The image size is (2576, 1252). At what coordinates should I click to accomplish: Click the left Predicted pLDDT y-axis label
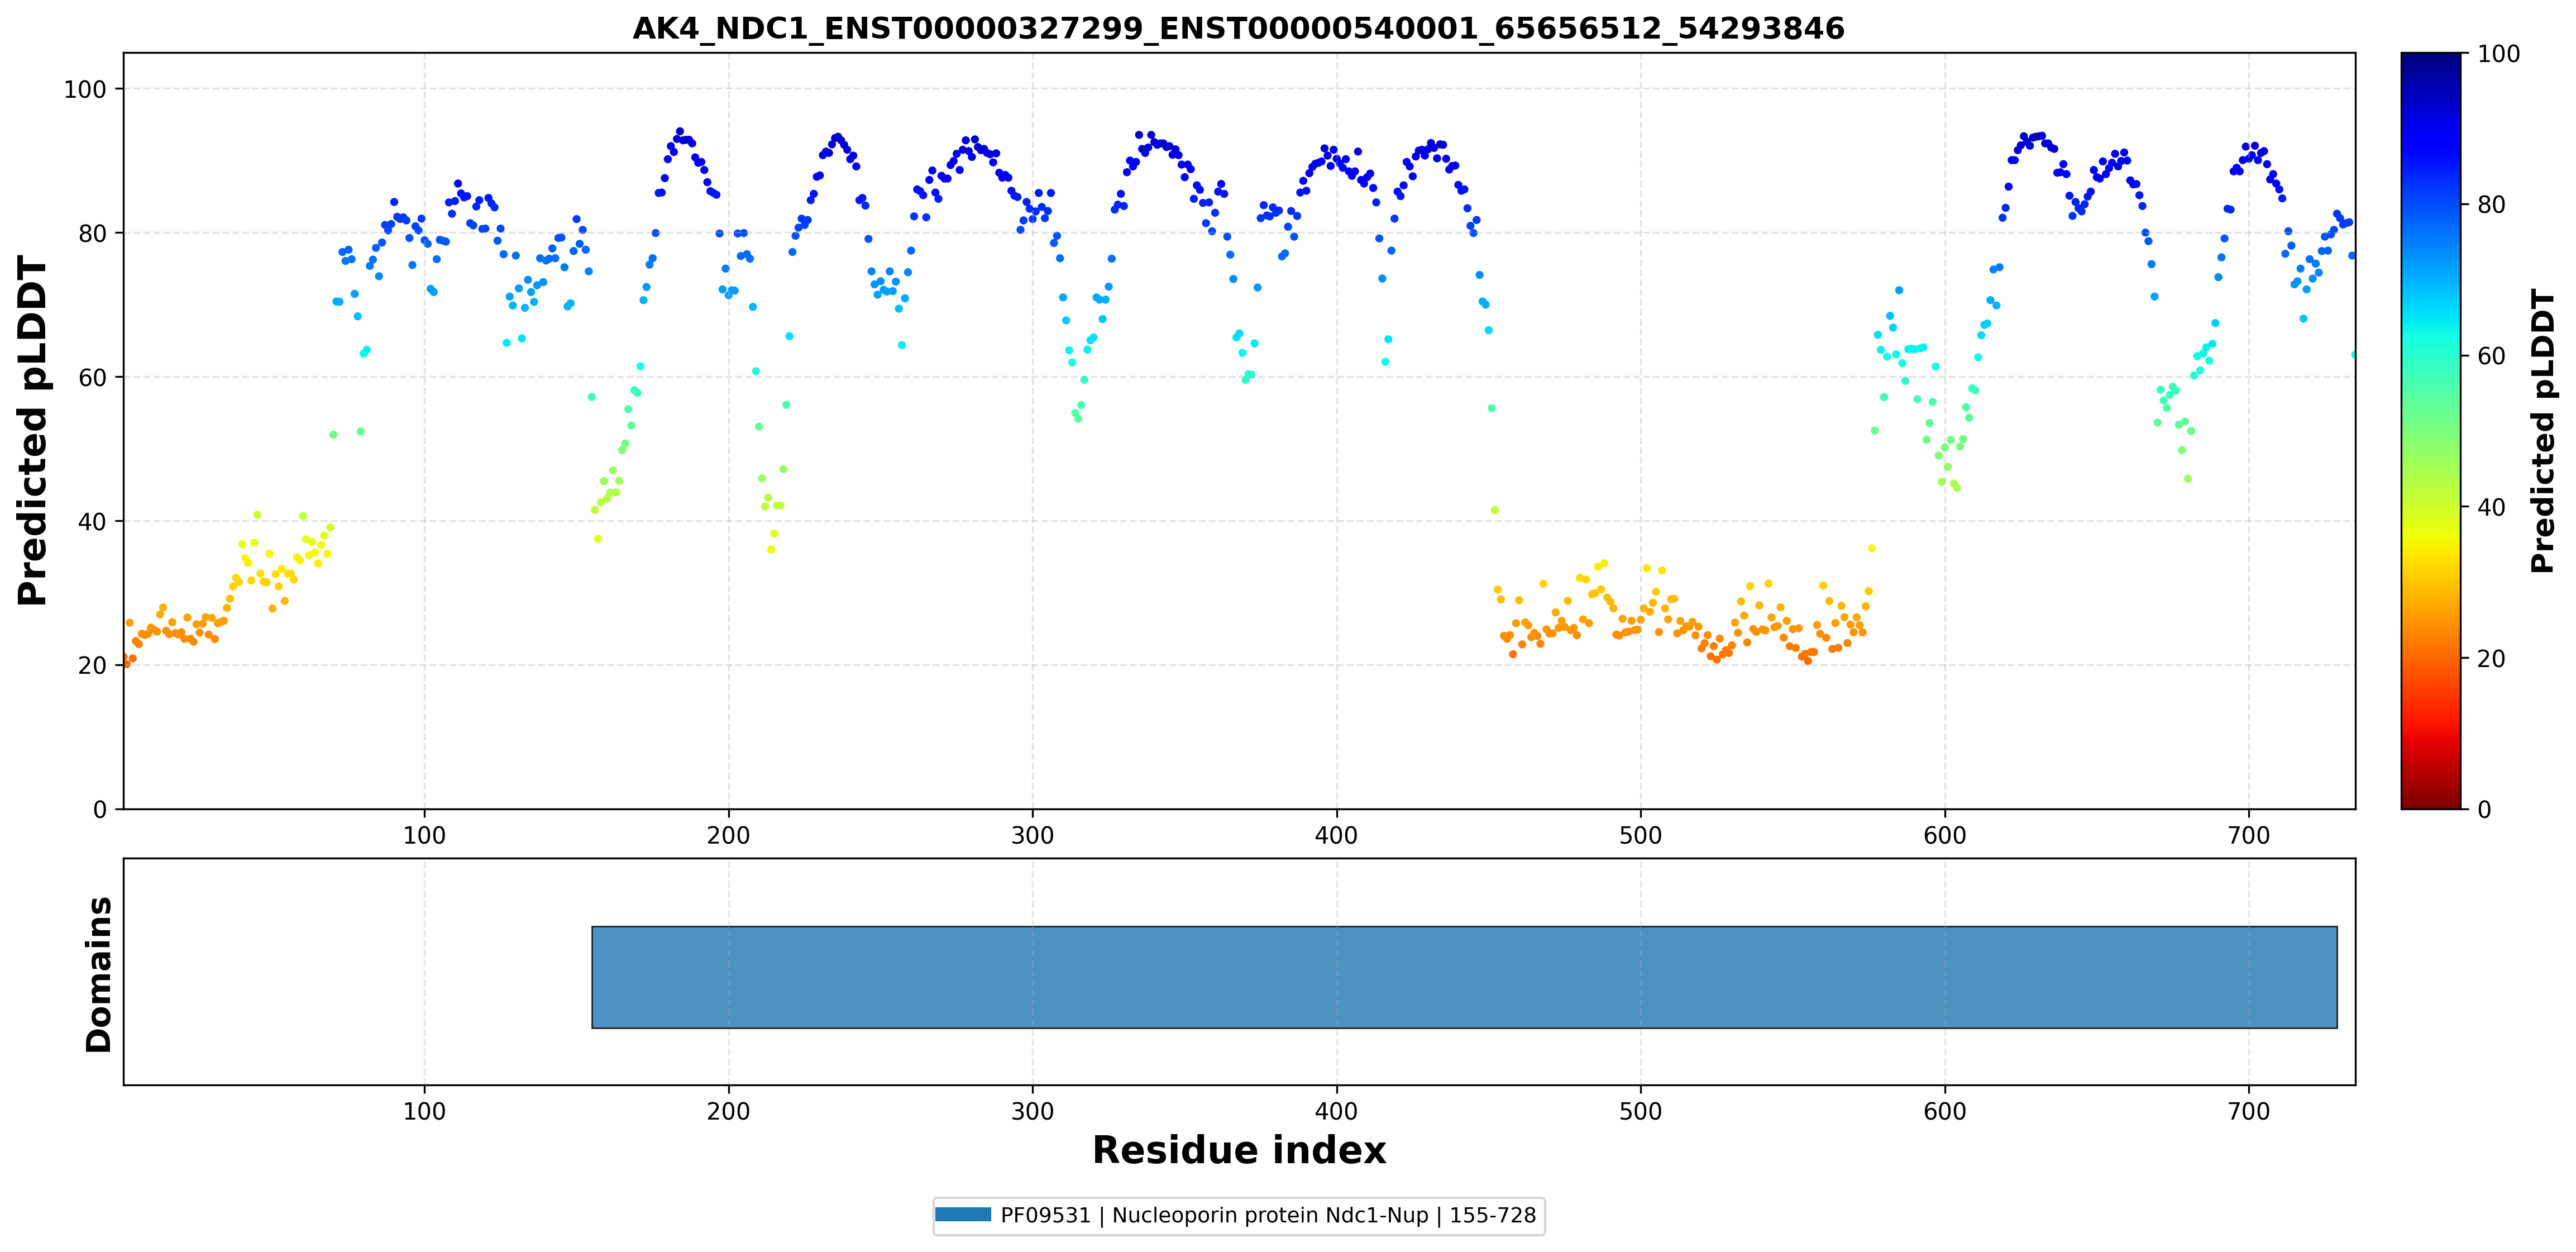click(32, 430)
